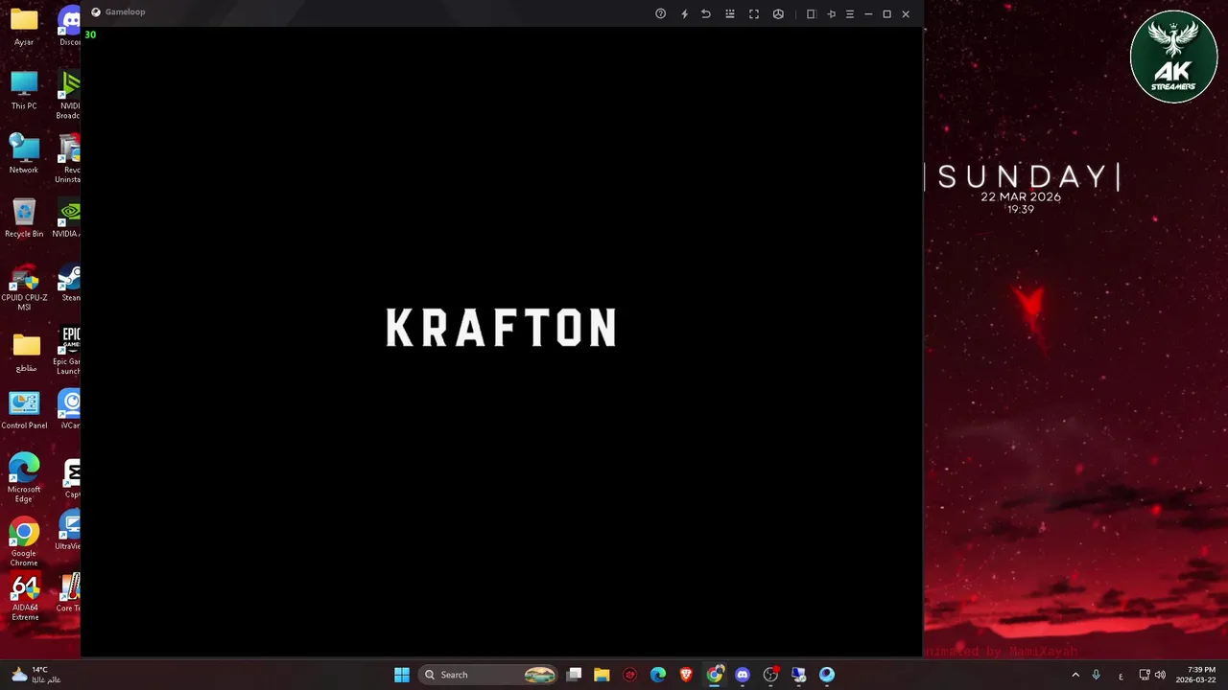The width and height of the screenshot is (1228, 690).
Task: Select the Microsoft Edge desktop shortcut
Action: click(24, 478)
